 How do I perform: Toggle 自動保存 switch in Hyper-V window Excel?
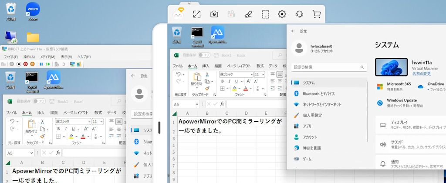[x=39, y=101]
